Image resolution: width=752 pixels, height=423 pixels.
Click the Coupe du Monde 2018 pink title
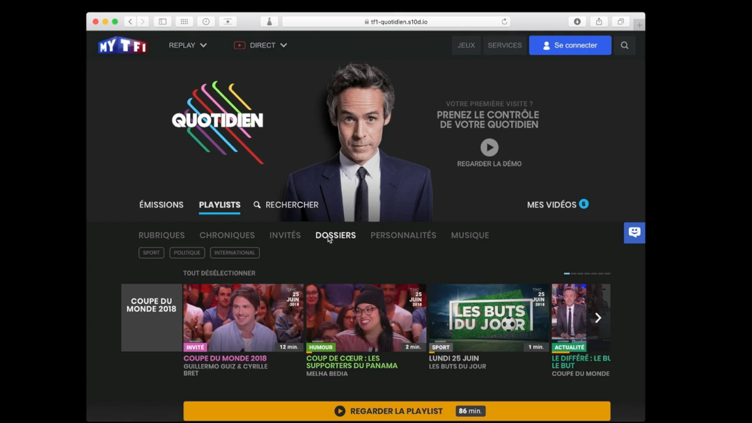tap(225, 358)
